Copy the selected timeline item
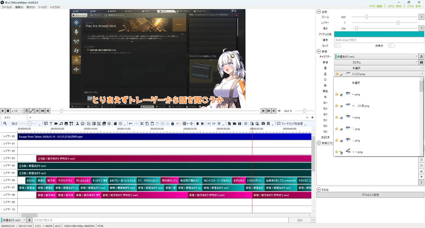 [x=147, y=124]
